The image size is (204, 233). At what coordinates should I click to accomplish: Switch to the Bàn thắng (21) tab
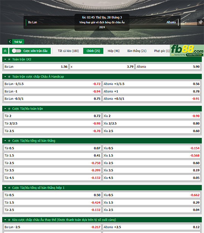coord(137,51)
